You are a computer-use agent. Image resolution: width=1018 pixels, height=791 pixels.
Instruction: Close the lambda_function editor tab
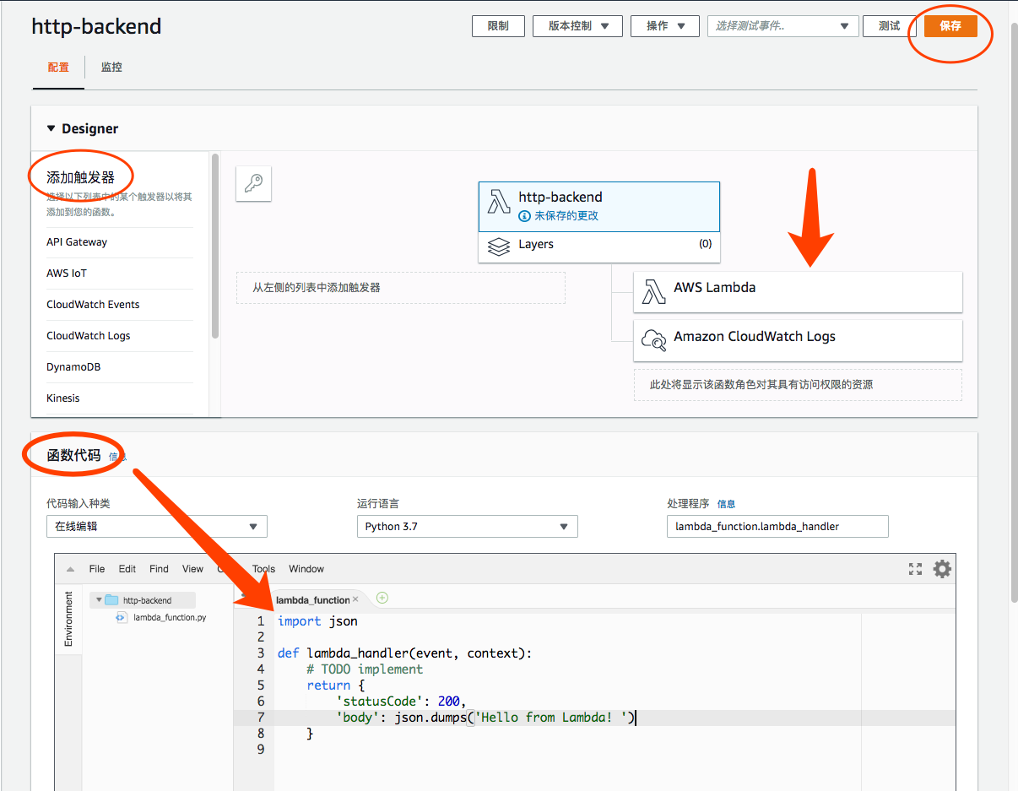coord(355,599)
